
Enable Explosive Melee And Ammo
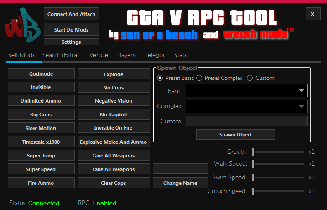[x=114, y=142]
